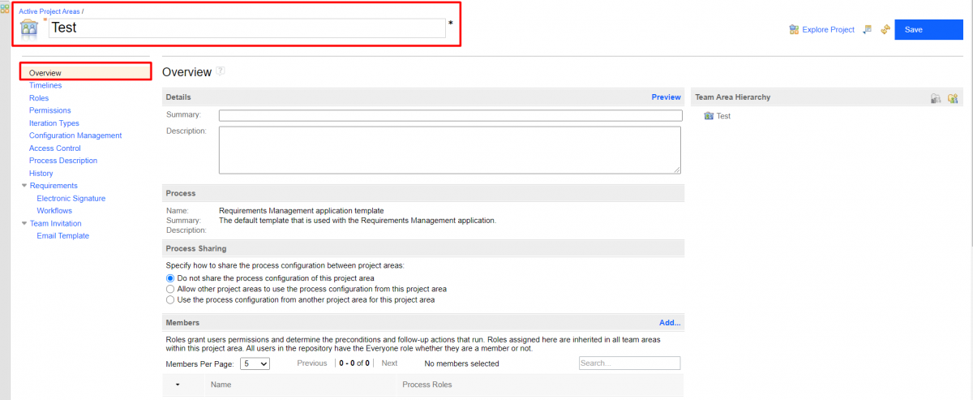Screen dimensions: 973x400
Task: Select Do not share process configuration
Action: tap(170, 278)
